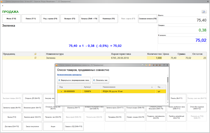Open the calendar icon in popup title bar
Image resolution: width=210 pixels, height=133 pixels.
pyautogui.click(x=150, y=65)
